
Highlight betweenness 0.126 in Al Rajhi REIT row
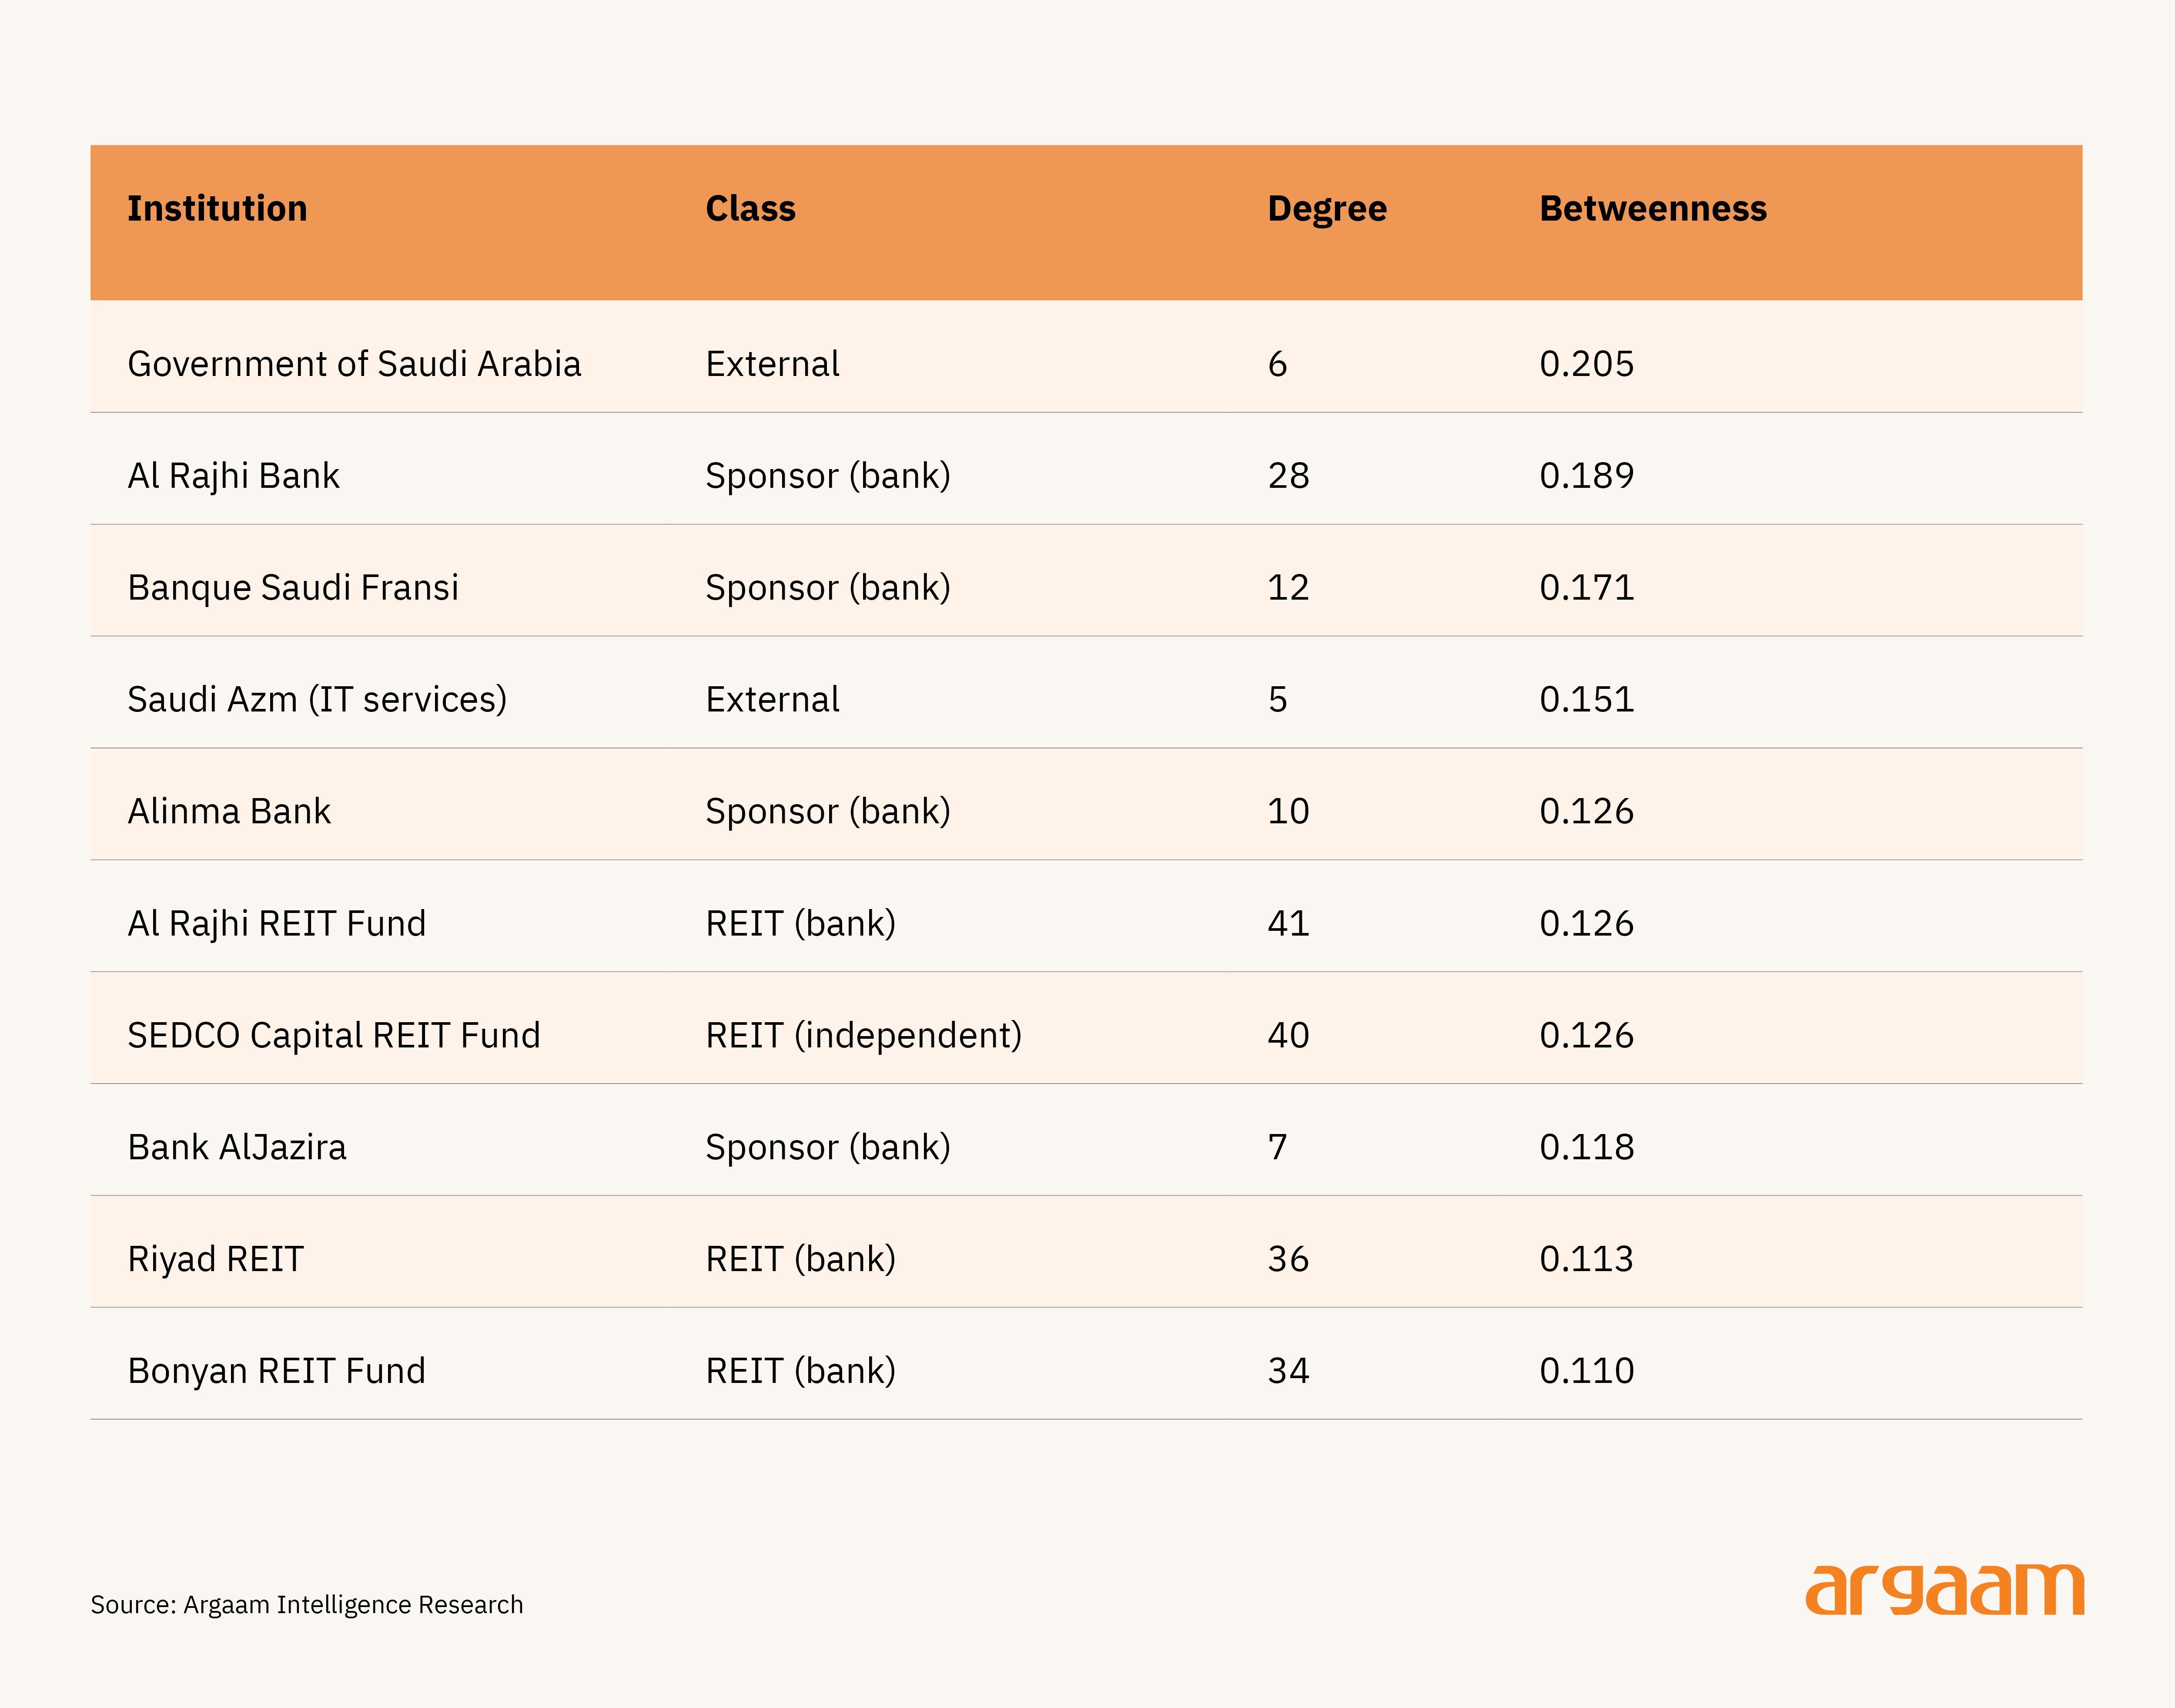tap(1586, 924)
